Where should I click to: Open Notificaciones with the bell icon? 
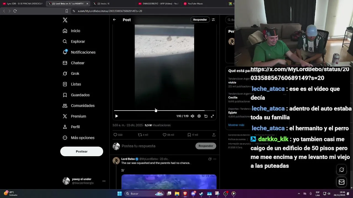tap(79, 52)
